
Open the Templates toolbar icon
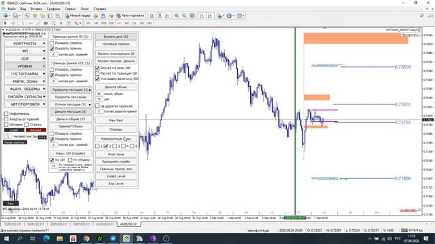(240, 16)
